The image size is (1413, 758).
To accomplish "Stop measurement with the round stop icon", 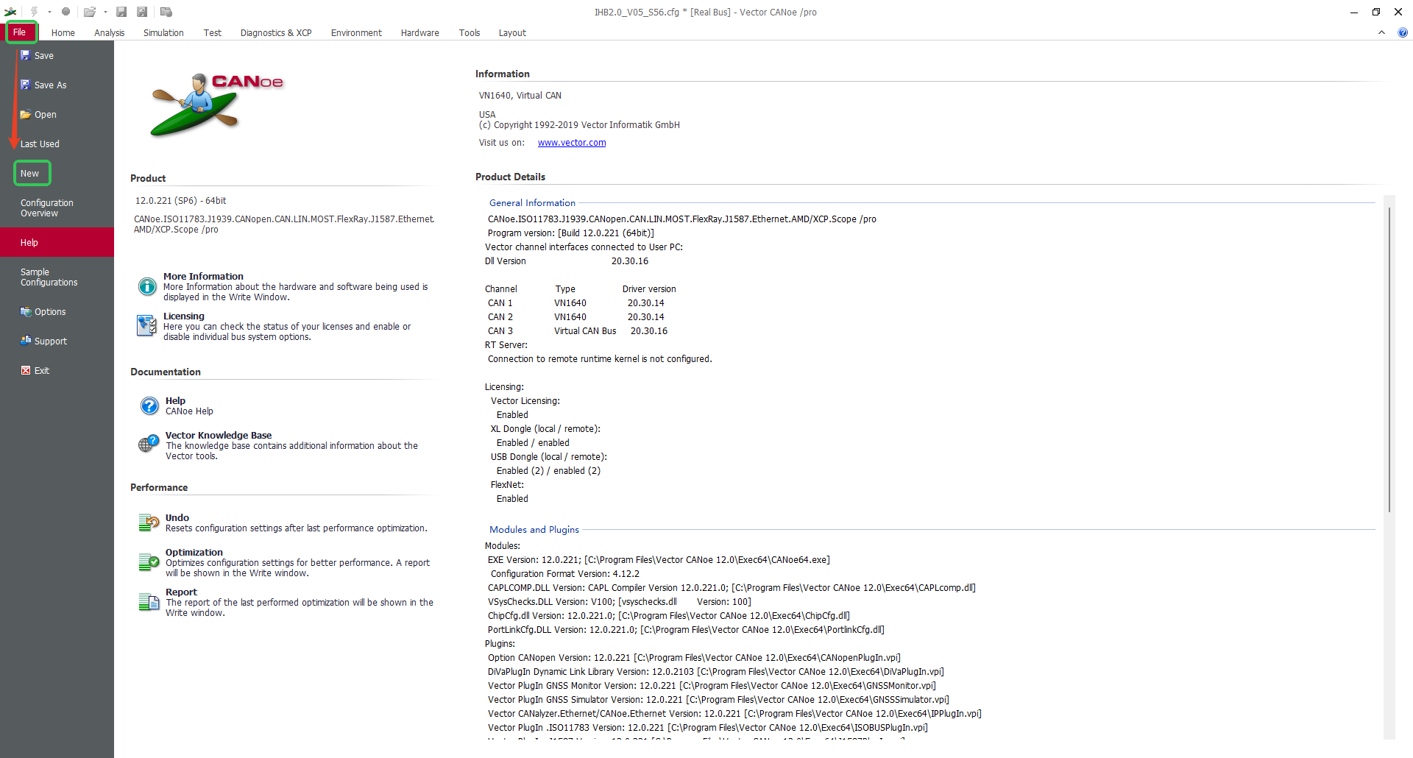I will [65, 12].
